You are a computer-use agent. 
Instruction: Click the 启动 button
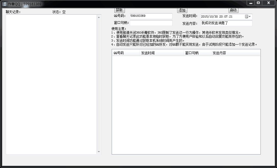[x=233, y=10]
